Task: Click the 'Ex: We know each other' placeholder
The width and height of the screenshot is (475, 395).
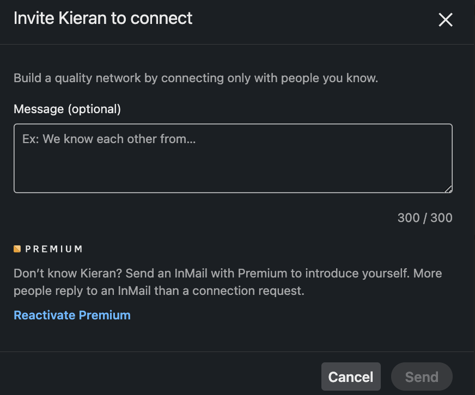Action: (109, 139)
